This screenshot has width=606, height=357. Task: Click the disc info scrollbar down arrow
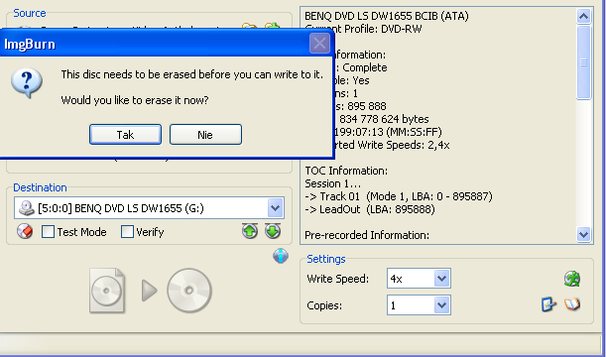coord(583,234)
